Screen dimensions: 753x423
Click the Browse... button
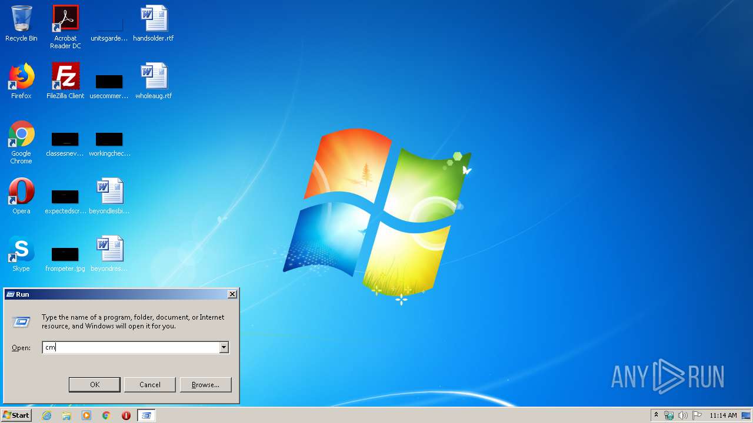pos(205,385)
